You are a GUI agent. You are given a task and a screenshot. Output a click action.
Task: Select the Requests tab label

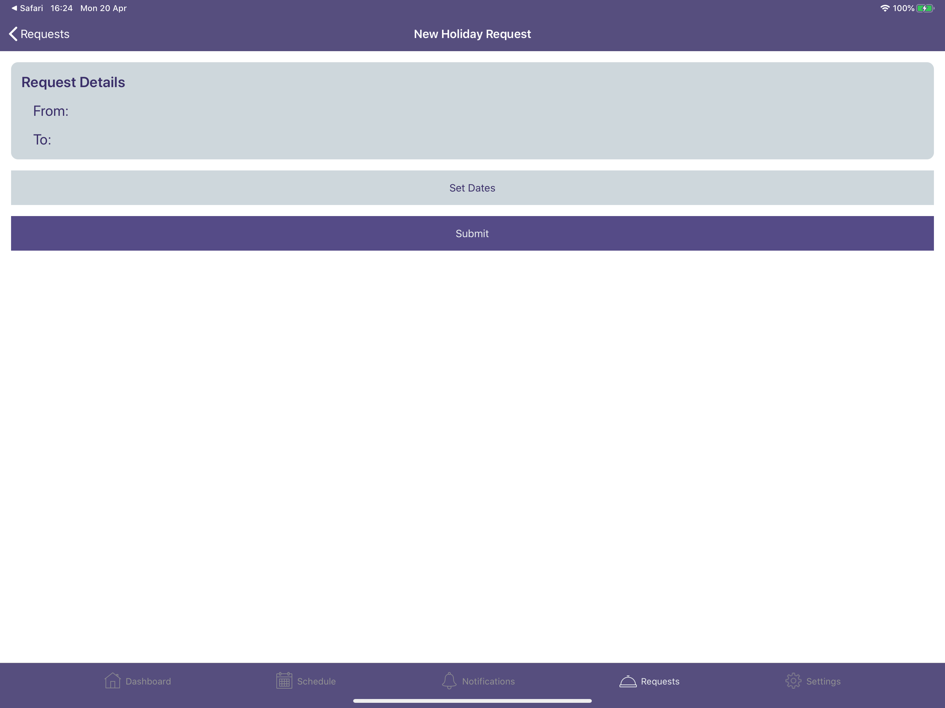[x=660, y=681]
